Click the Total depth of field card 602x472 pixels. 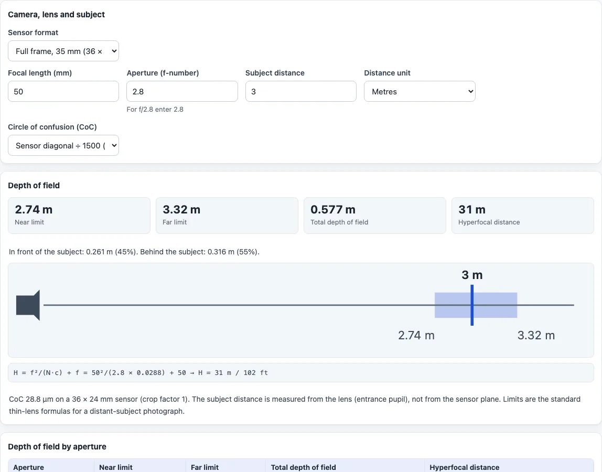(x=375, y=216)
